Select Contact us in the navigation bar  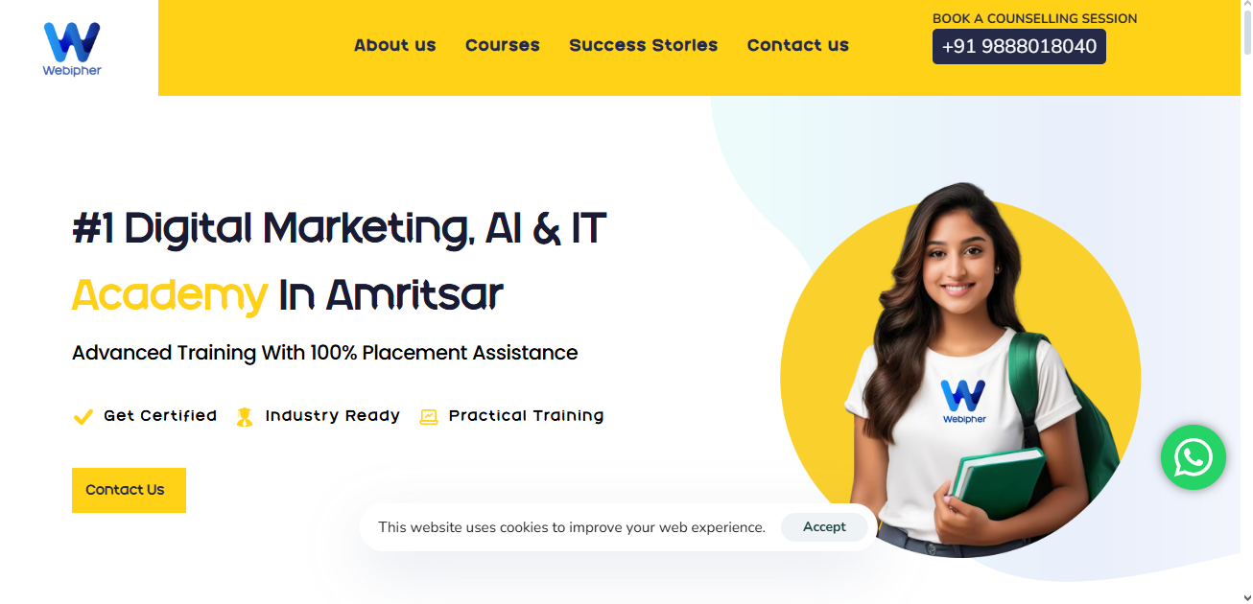coord(798,45)
